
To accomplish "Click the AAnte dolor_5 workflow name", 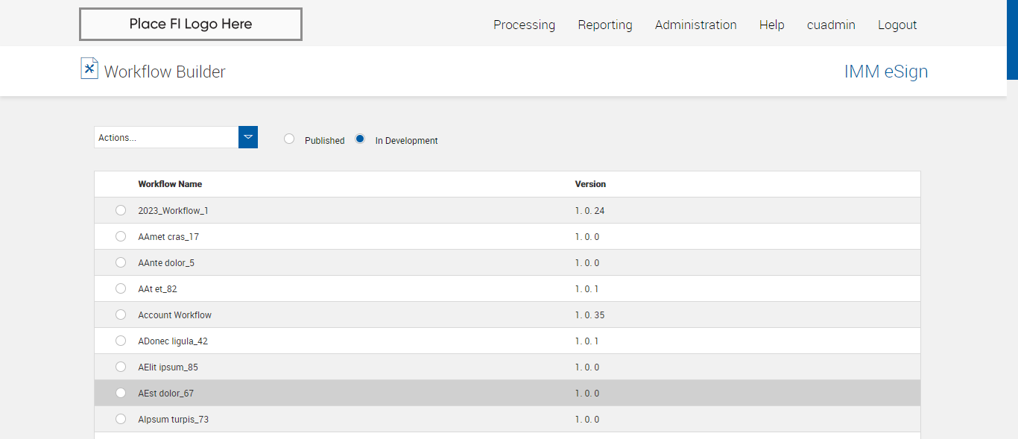I will coord(166,263).
